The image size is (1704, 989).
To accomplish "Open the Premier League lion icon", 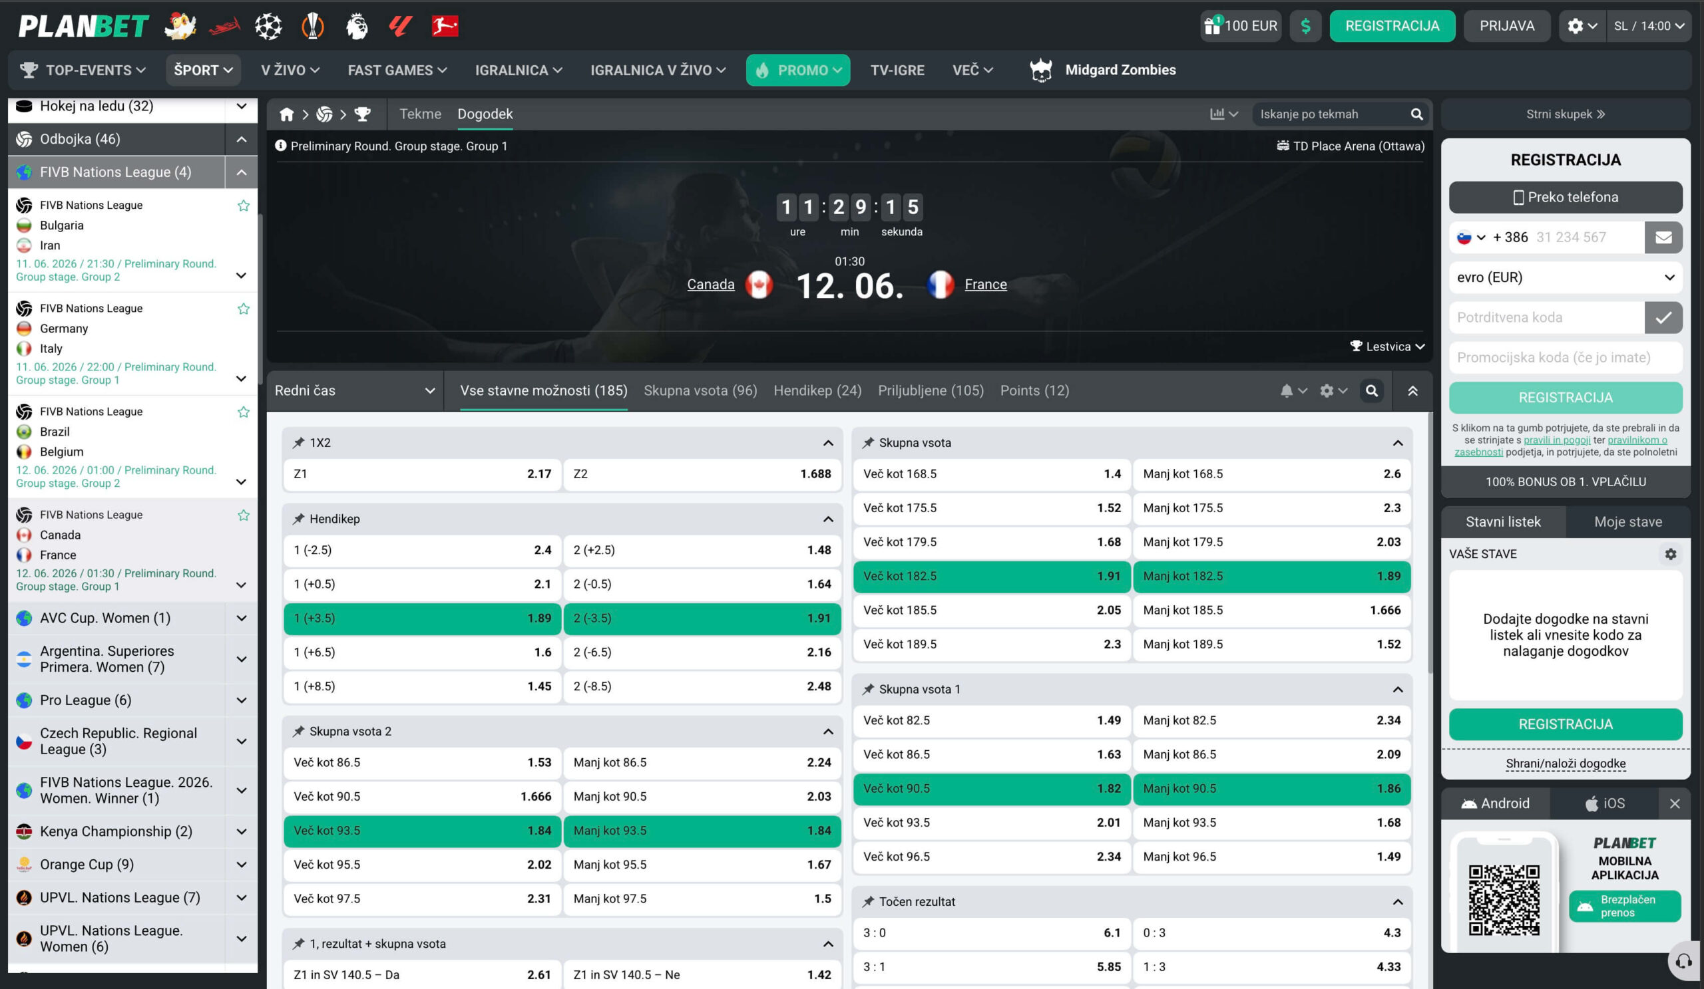I will coord(356,26).
